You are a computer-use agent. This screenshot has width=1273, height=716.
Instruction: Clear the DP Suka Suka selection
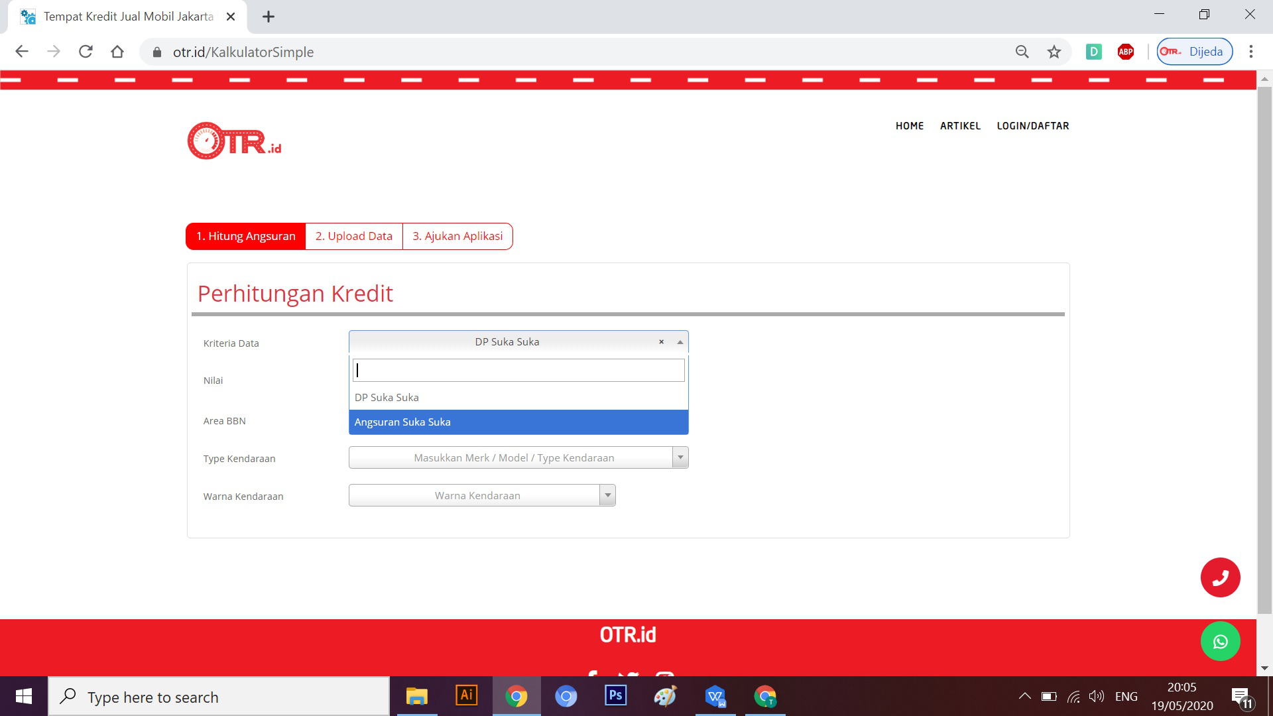(661, 342)
